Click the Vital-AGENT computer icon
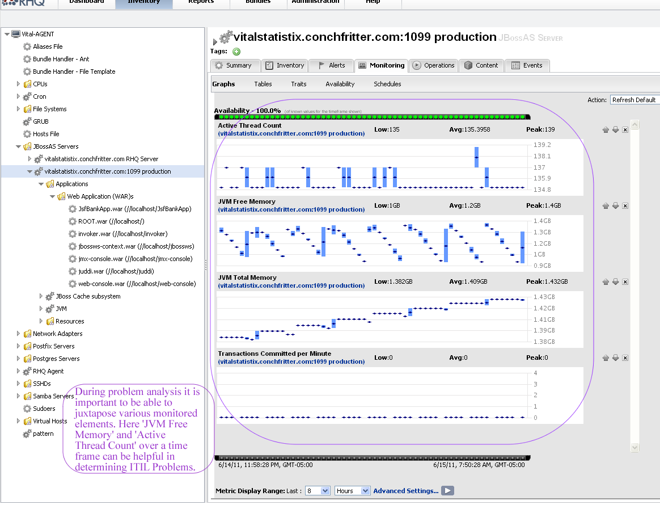The image size is (660, 513). [x=16, y=34]
